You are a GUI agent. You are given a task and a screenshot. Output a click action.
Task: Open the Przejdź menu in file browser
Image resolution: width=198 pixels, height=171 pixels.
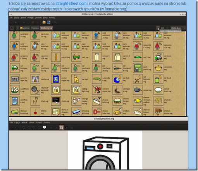30,18
